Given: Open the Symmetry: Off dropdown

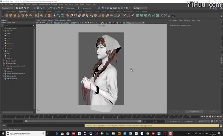Looking at the screenshot, I should (87, 8).
